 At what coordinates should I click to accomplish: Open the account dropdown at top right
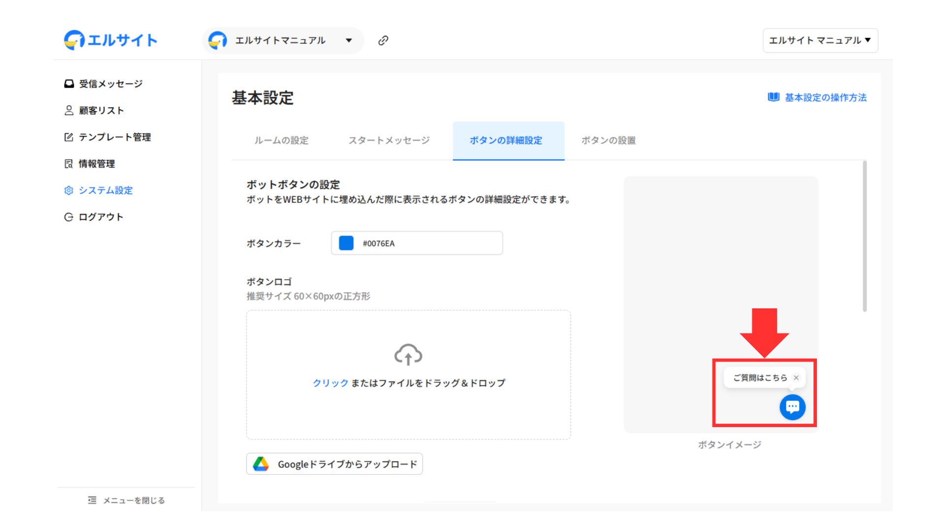click(x=820, y=40)
